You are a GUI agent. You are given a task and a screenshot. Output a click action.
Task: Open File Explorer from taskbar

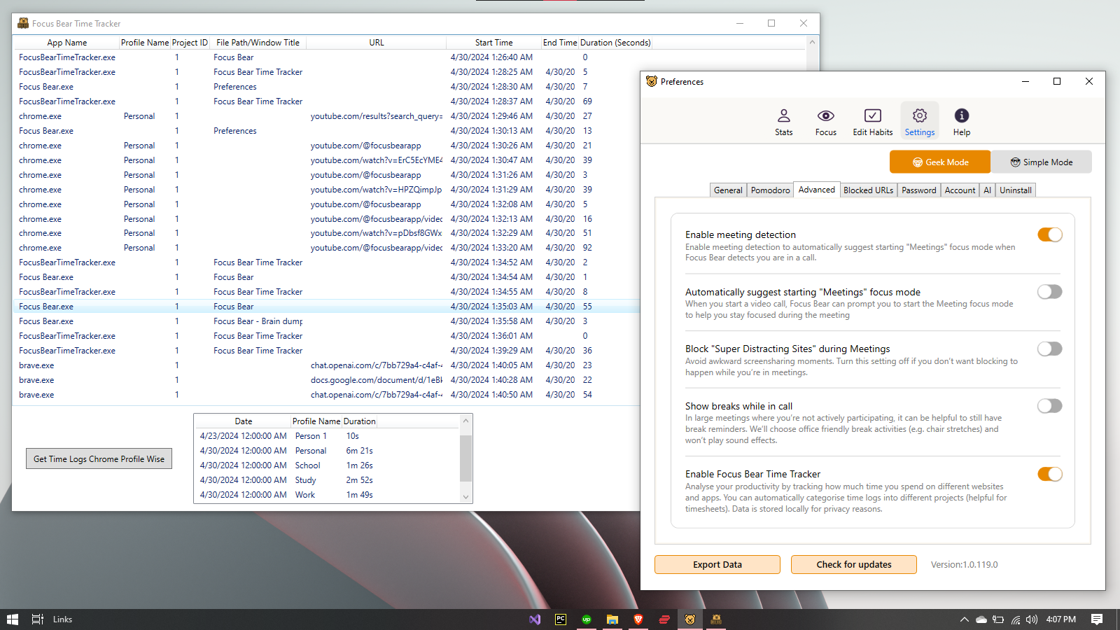point(612,619)
